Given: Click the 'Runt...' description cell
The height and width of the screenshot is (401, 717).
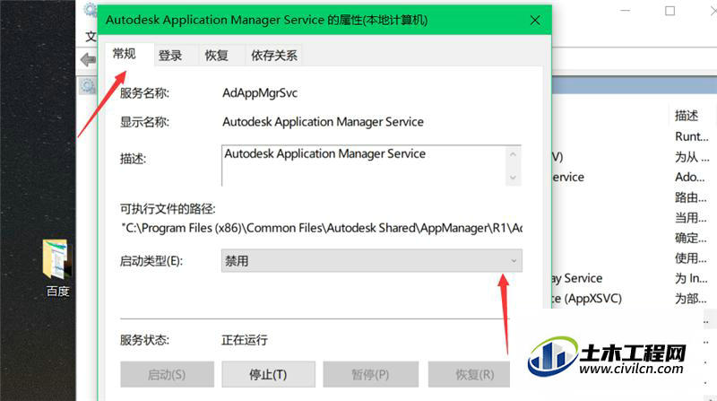Looking at the screenshot, I should click(691, 136).
